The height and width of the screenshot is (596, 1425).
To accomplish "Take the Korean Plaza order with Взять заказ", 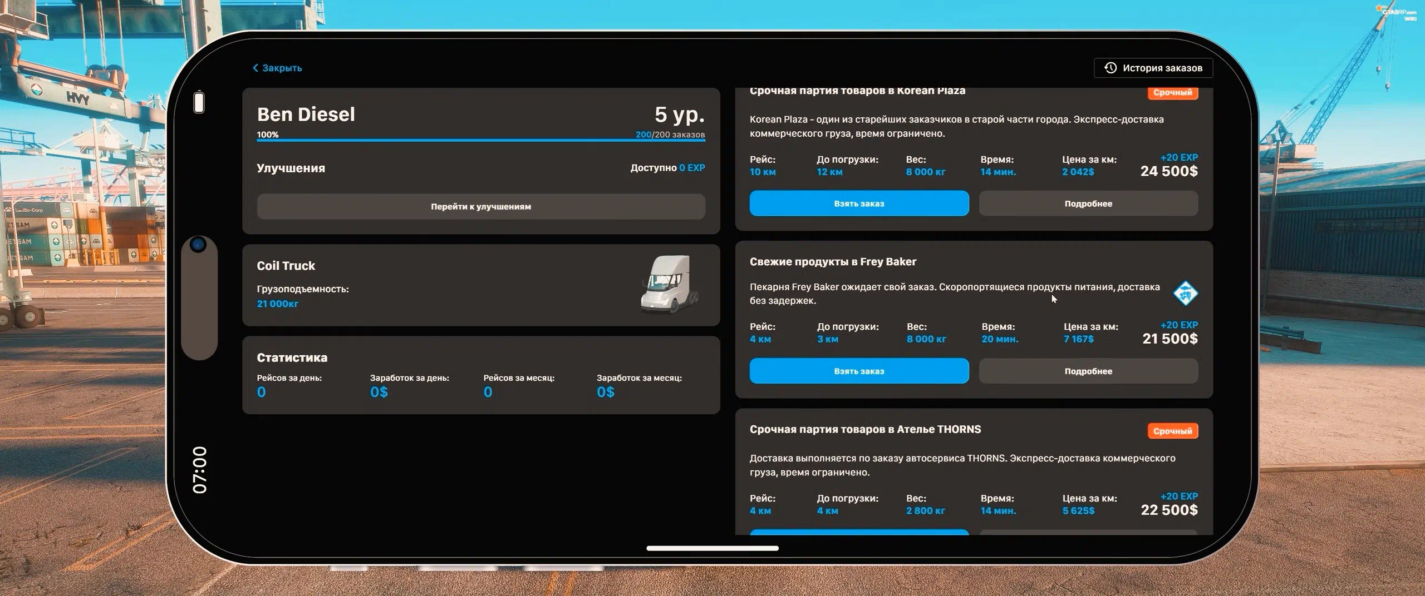I will point(858,203).
